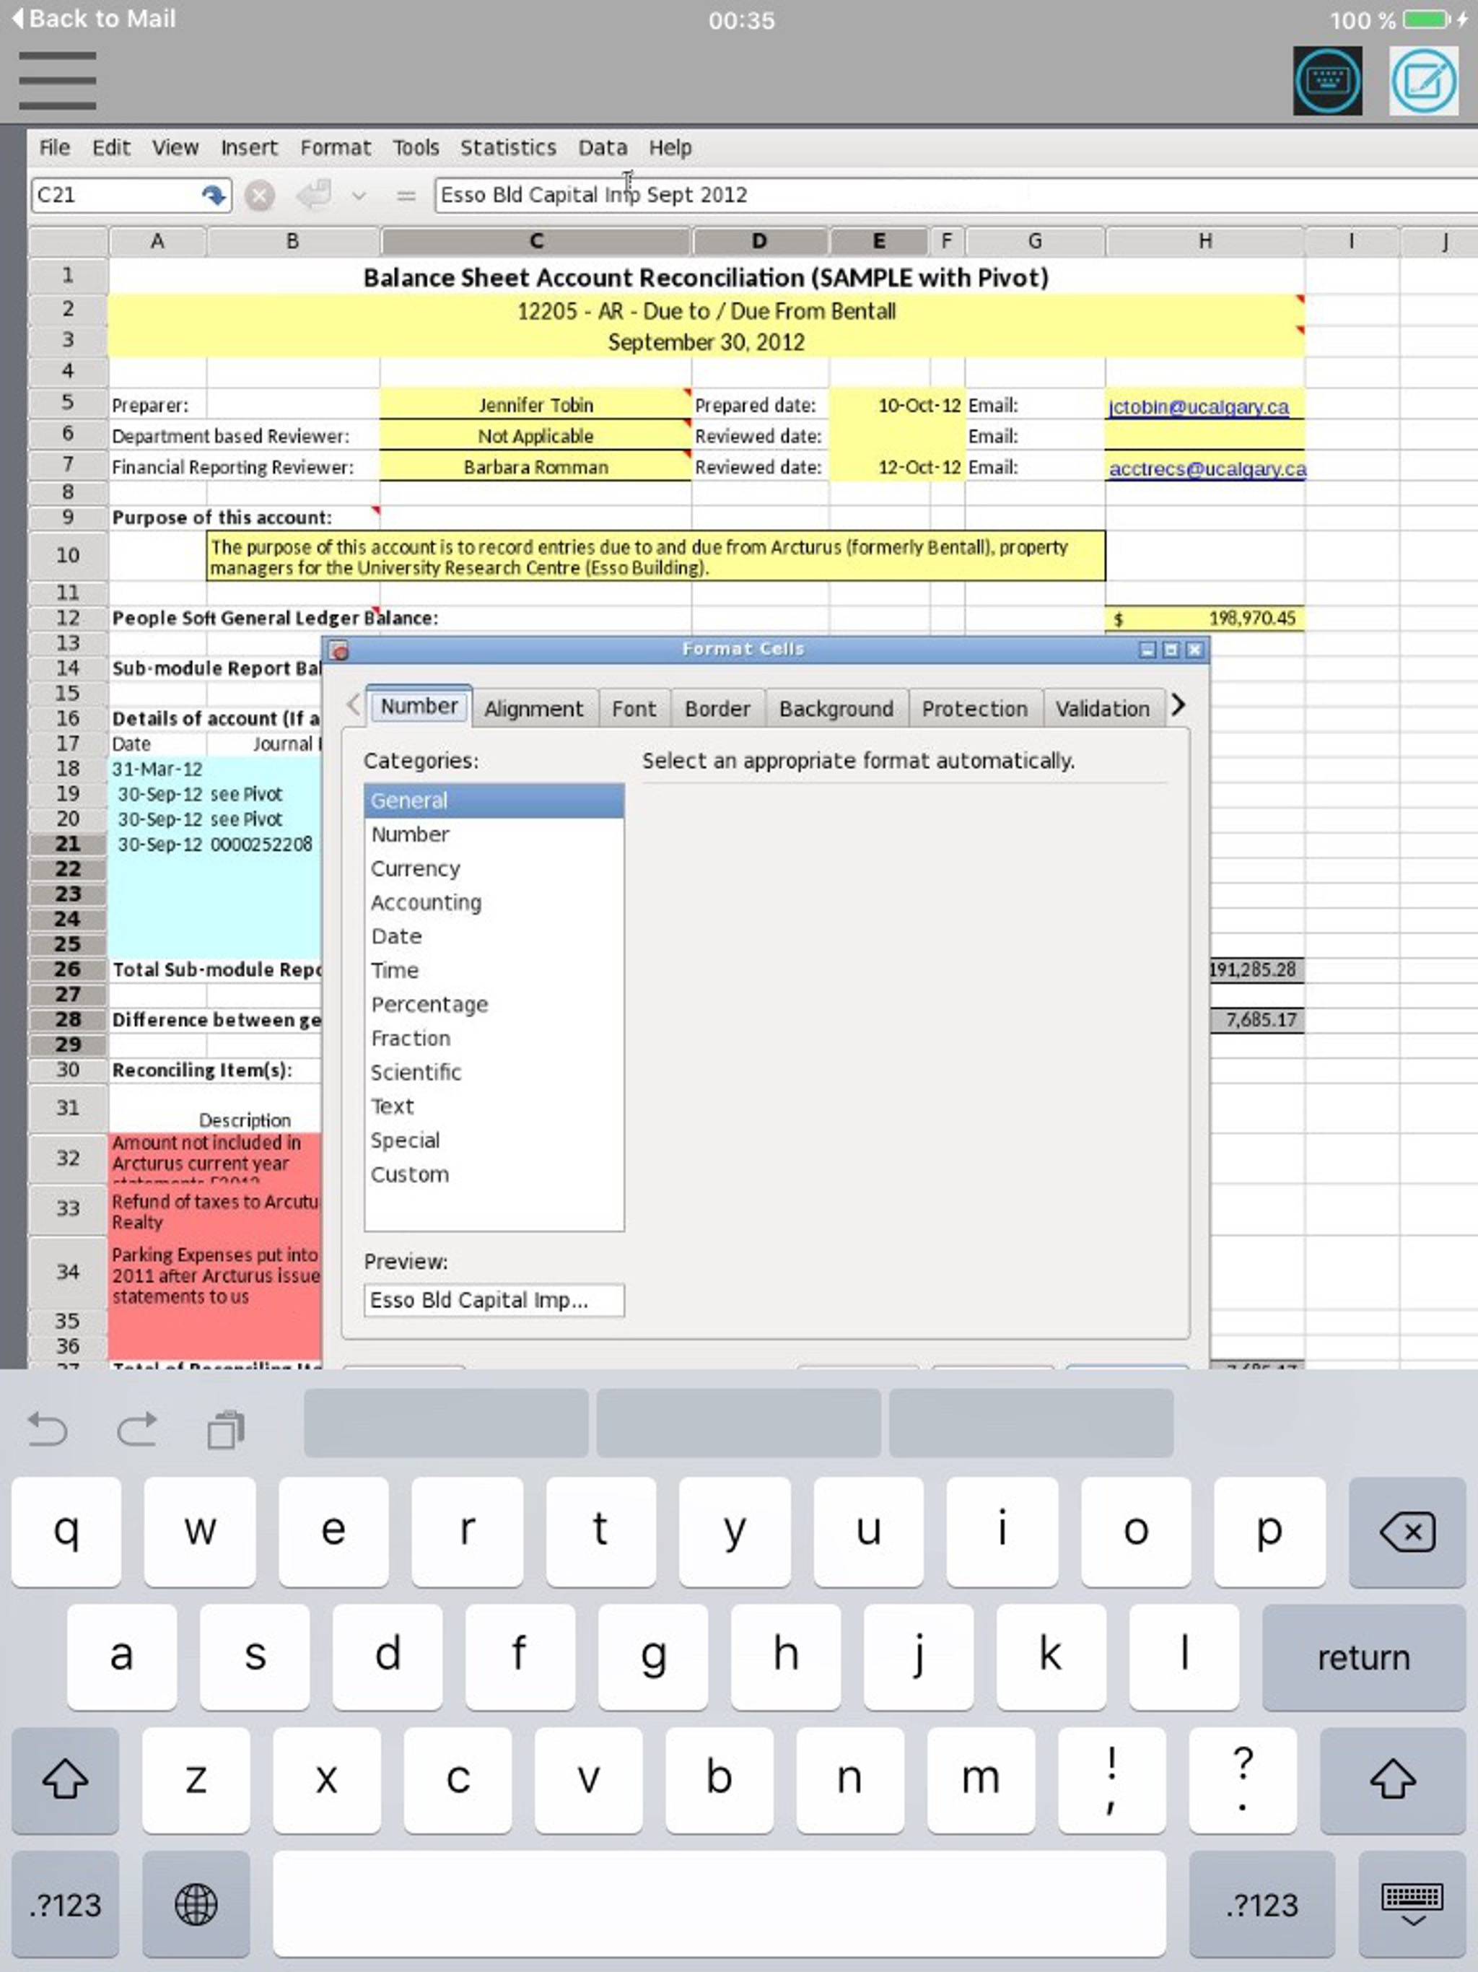Click the formula input field

point(891,195)
